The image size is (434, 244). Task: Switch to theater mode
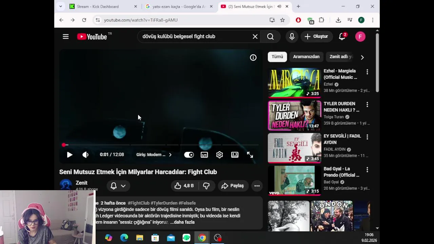coord(235,155)
